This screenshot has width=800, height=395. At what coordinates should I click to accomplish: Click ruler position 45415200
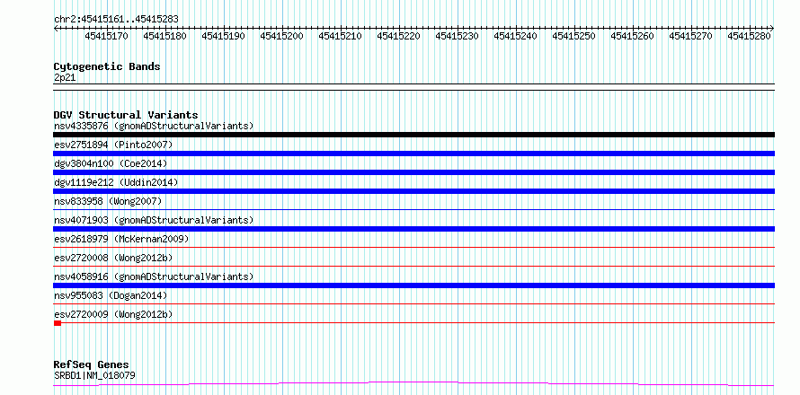(281, 36)
